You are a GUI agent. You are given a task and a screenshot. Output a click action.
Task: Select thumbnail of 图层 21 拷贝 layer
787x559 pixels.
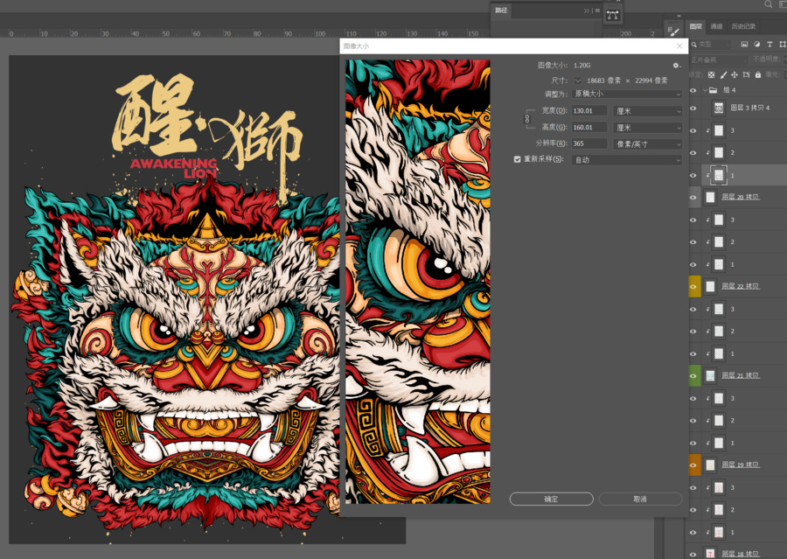click(x=710, y=375)
